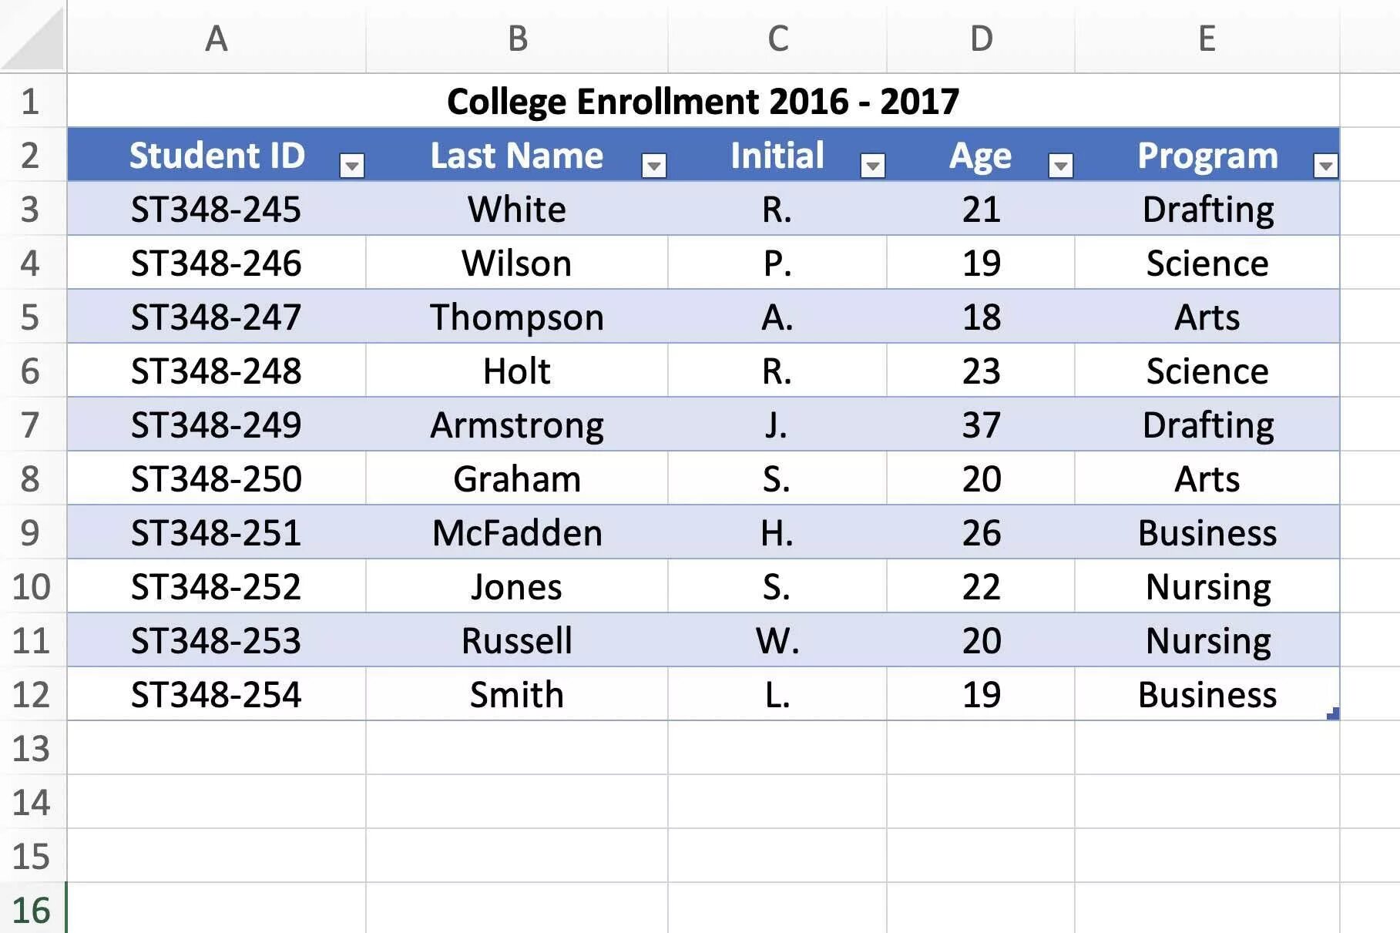Click the College Enrollment 2016 - 2017 title cell
The height and width of the screenshot is (933, 1400).
point(703,101)
